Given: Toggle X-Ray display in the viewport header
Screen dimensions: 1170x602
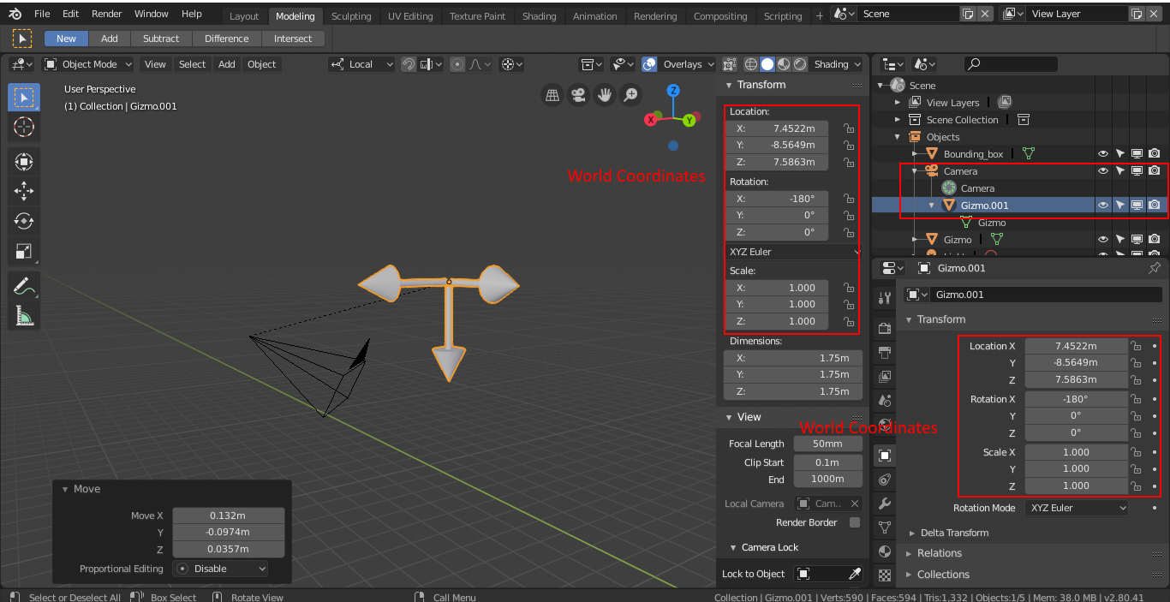Looking at the screenshot, I should coord(729,64).
